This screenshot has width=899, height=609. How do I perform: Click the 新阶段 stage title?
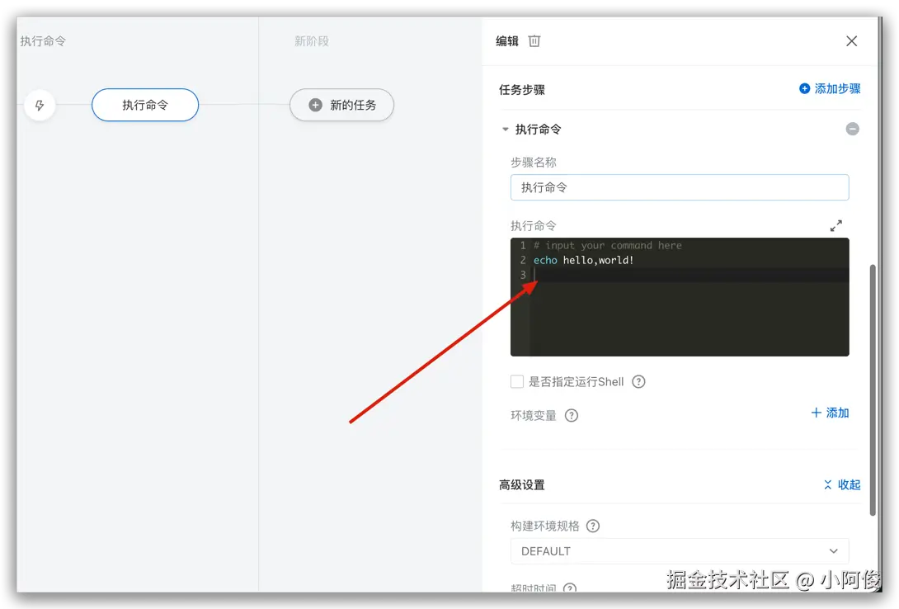312,41
